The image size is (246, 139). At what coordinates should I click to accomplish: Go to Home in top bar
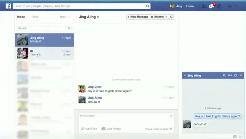point(190,6)
